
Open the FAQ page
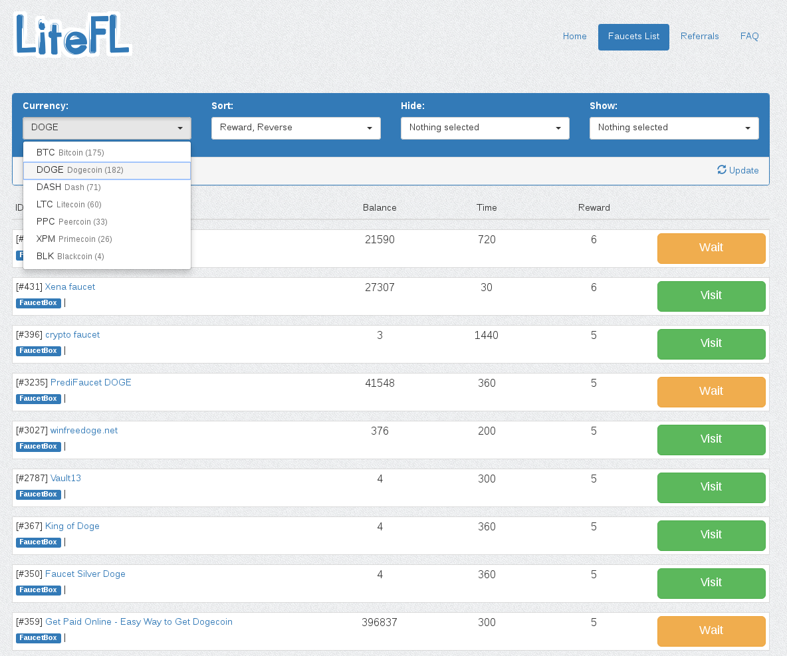coord(749,37)
